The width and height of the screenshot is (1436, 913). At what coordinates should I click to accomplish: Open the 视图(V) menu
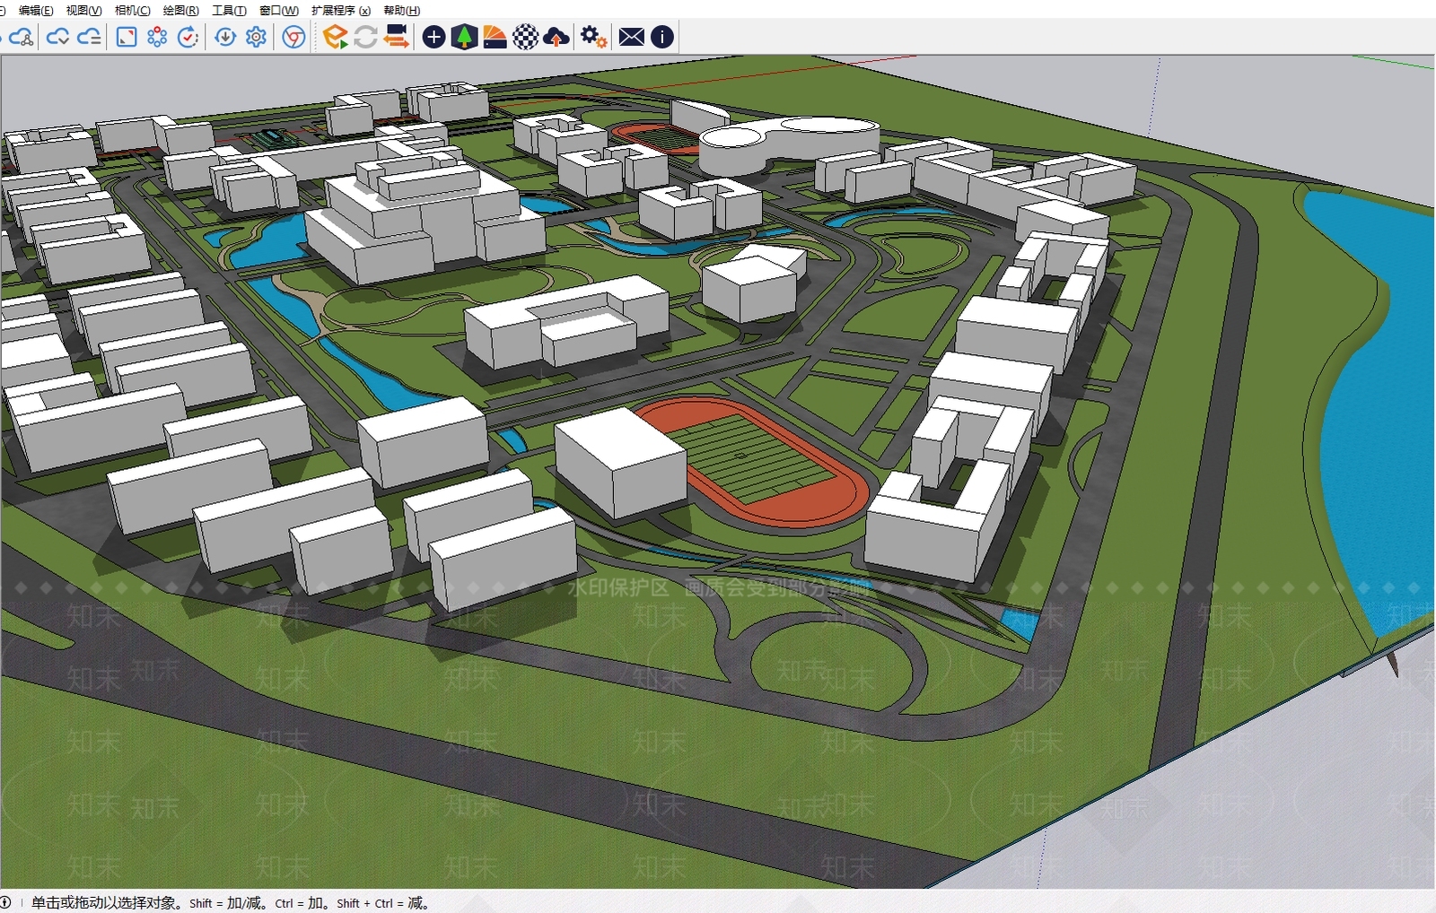83,10
